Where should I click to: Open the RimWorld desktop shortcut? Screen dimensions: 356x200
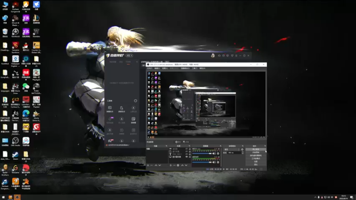pyautogui.click(x=16, y=33)
